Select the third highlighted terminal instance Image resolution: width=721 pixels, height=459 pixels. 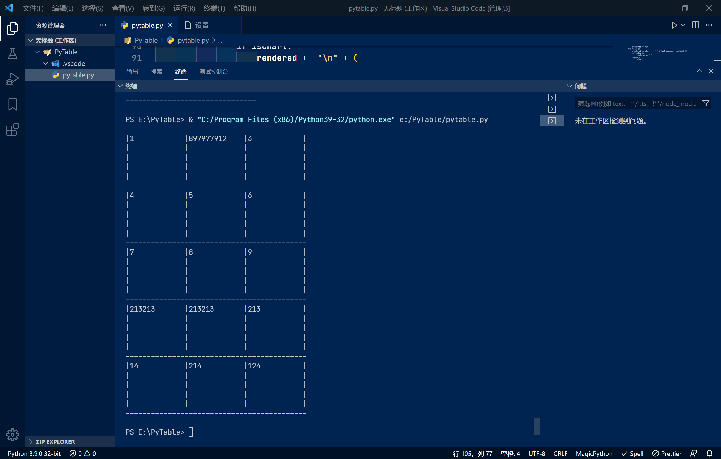[552, 121]
